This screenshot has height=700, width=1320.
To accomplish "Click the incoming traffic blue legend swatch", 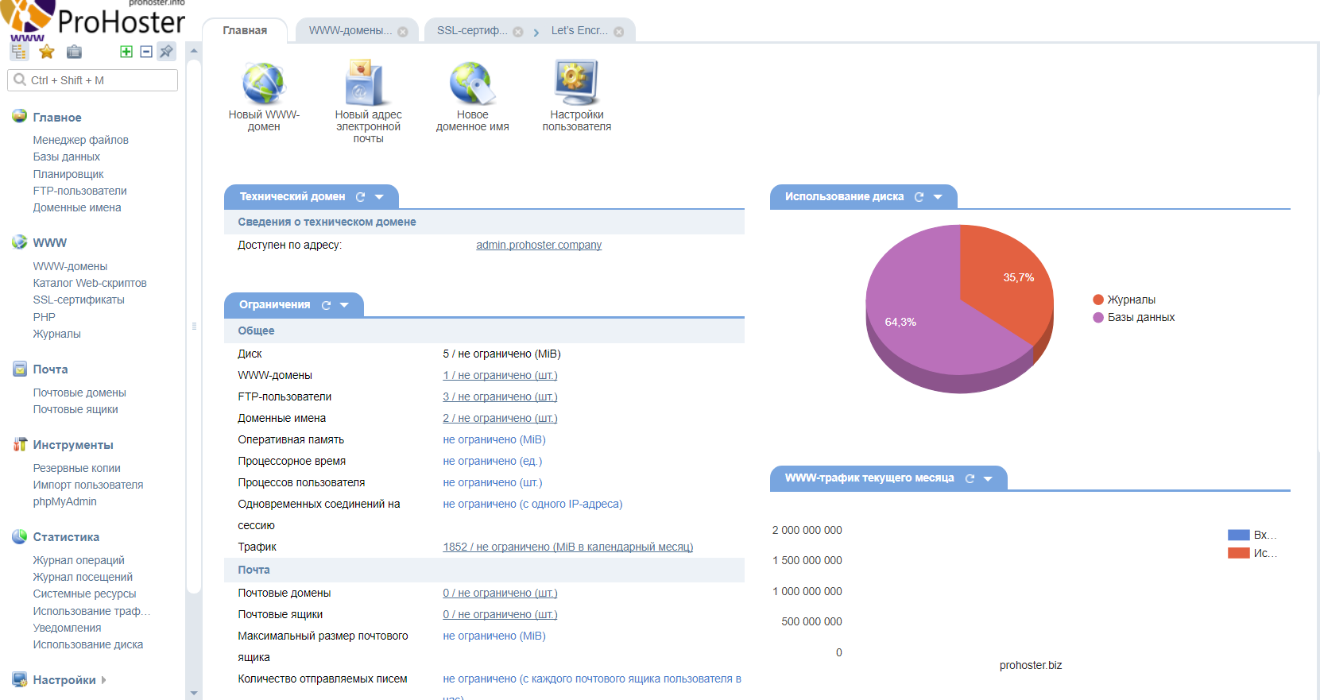I will (x=1238, y=535).
